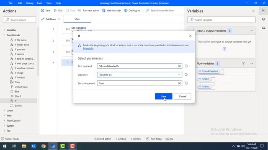Click variable picker icon for Second operand

(179, 83)
